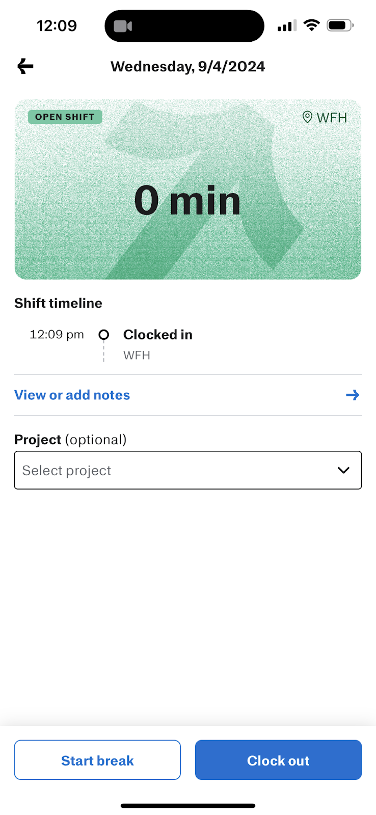Expand the project dropdown chevron

(344, 470)
